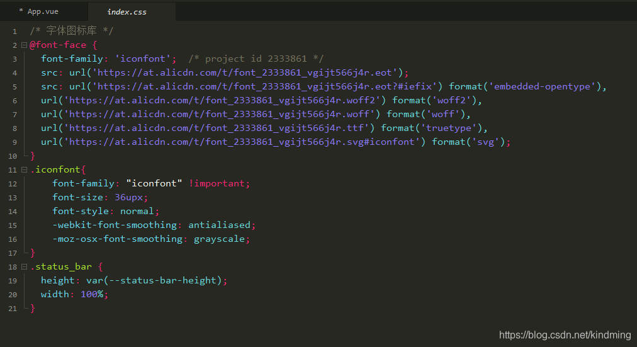Viewport: 637px width, 347px height.
Task: Click line number 12 in gutter
Action: tap(13, 184)
